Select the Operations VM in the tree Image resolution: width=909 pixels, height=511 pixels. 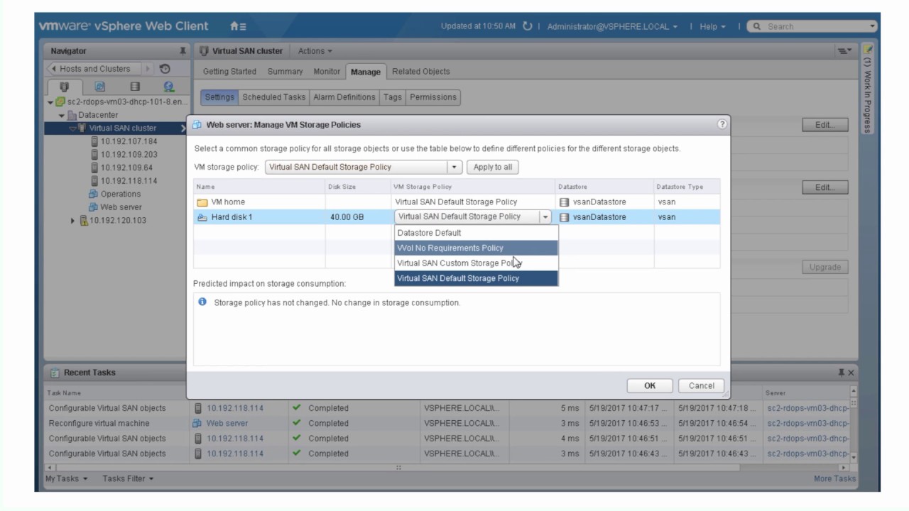(120, 194)
